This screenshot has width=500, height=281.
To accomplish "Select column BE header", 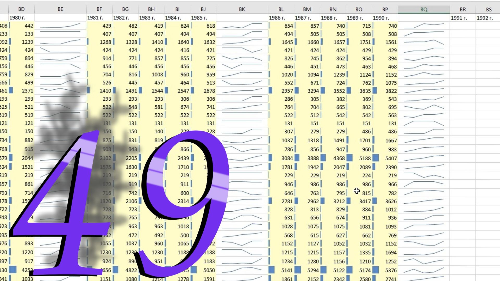I will coord(60,9).
